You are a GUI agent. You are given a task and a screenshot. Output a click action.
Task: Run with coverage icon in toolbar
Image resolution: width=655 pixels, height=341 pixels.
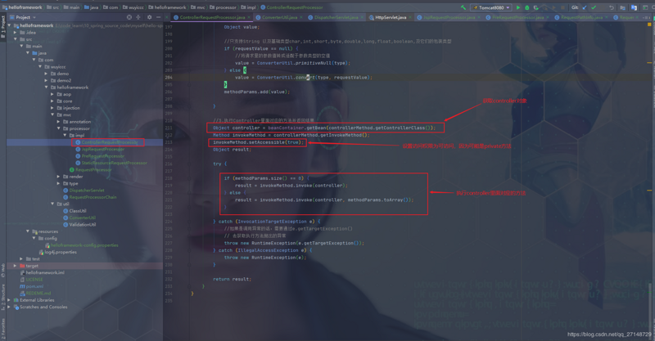click(536, 7)
